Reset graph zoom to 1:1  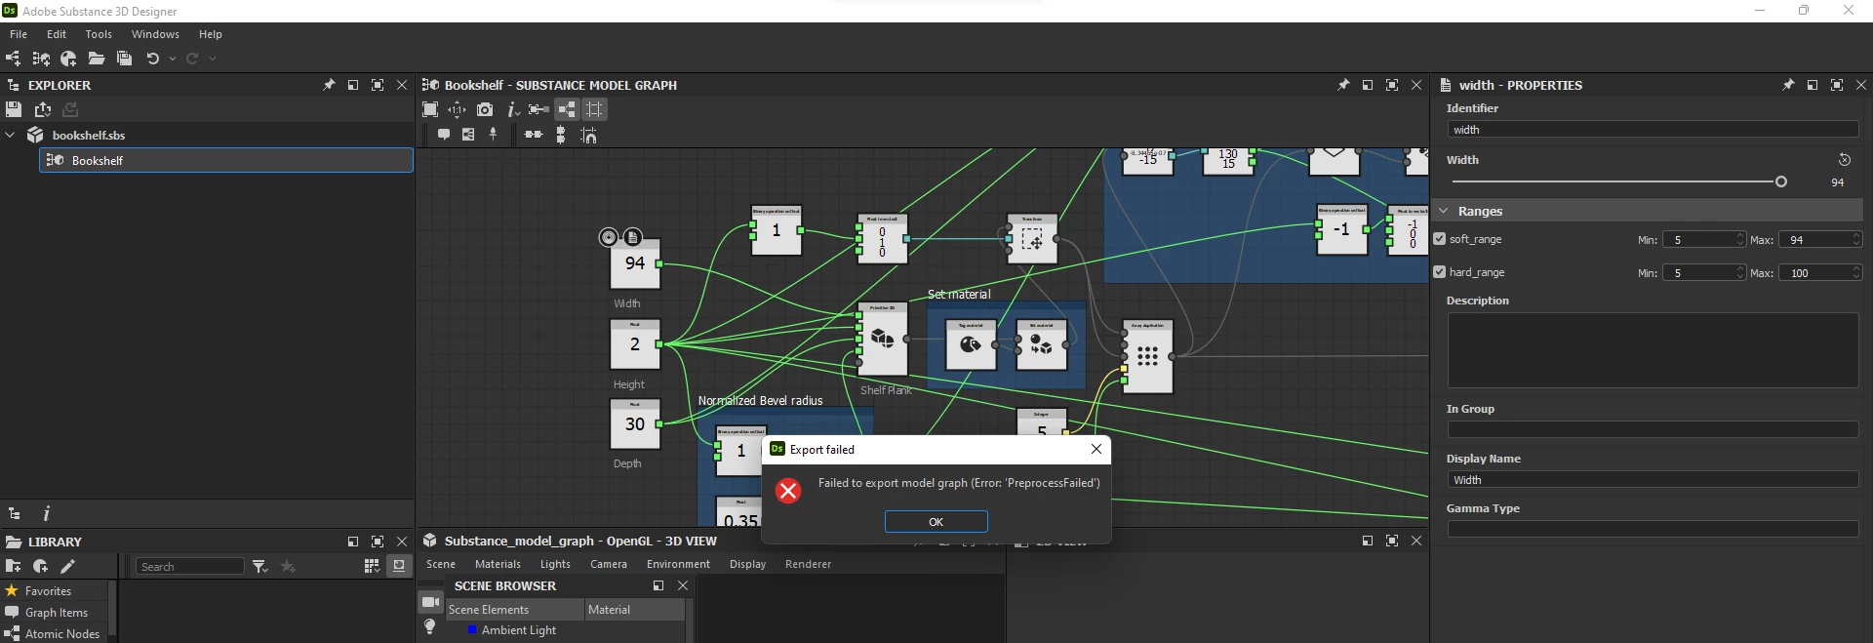point(458,109)
